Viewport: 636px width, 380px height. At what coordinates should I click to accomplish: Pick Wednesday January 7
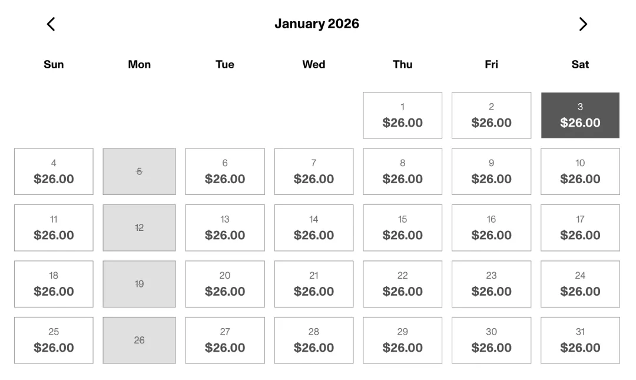click(314, 171)
